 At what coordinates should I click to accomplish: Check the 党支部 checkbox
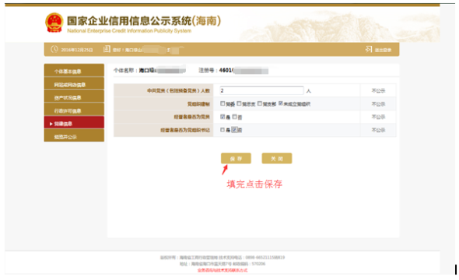[x=259, y=103]
